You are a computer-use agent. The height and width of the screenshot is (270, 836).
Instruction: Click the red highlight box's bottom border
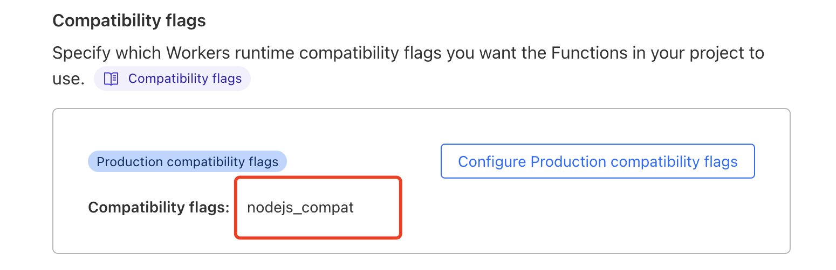[318, 237]
